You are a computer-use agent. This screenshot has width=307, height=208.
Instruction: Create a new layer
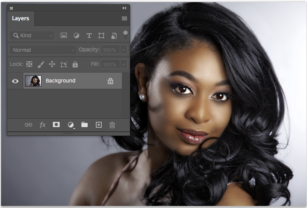(x=99, y=125)
